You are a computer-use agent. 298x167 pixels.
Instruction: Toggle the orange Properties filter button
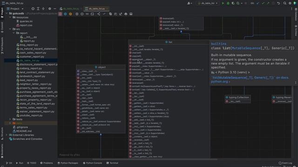(70, 14)
